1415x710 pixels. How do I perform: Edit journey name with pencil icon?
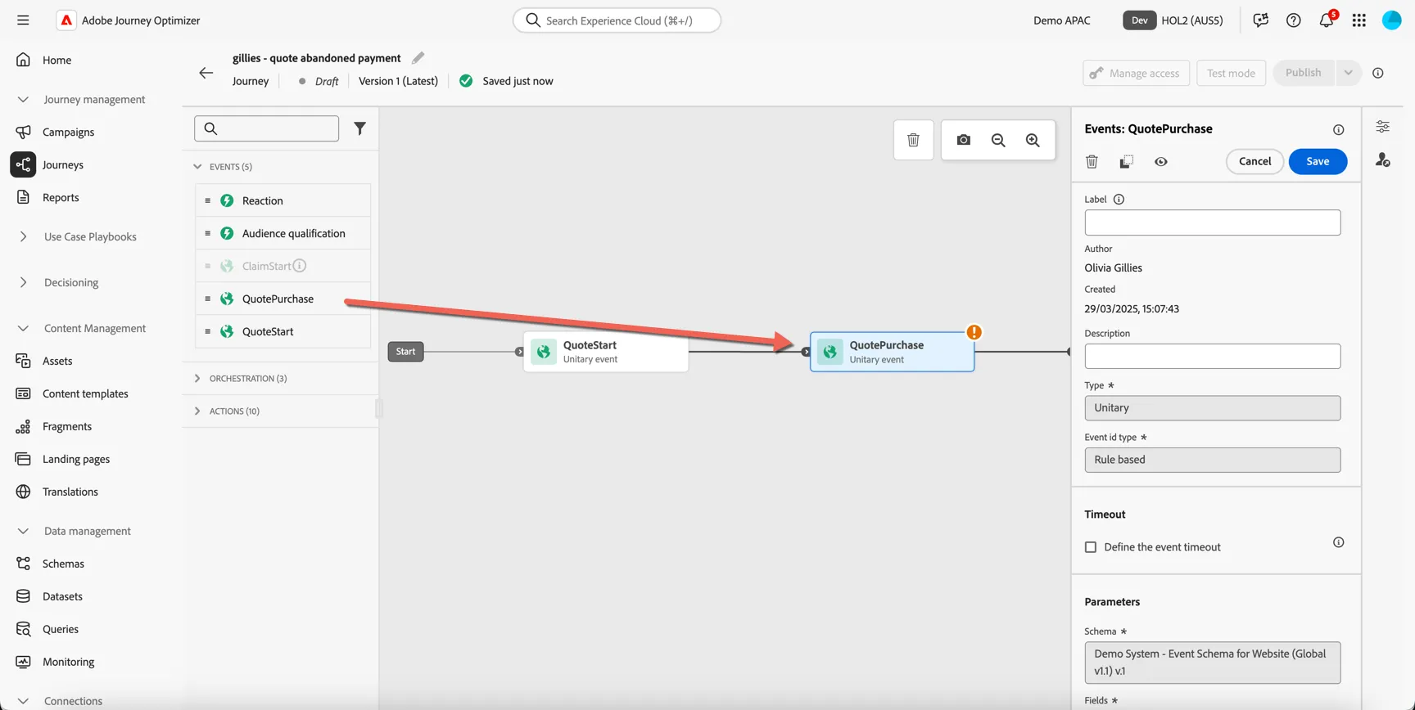click(418, 57)
